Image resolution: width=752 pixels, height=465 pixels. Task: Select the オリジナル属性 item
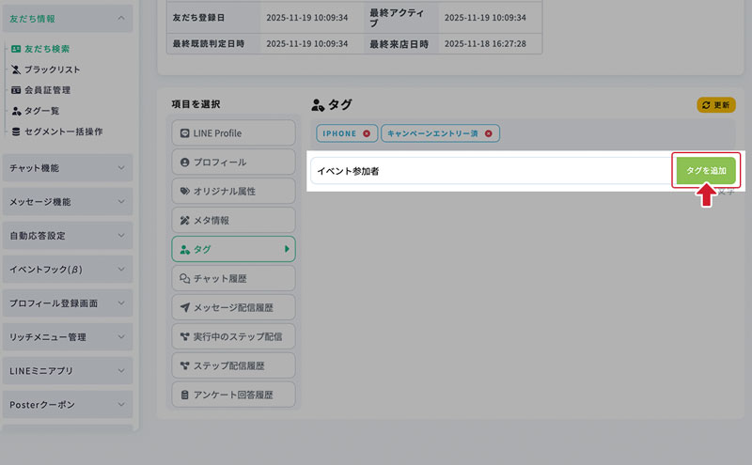233,192
